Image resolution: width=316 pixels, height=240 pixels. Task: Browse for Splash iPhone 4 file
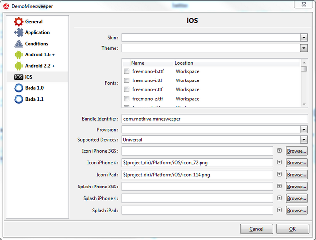coord(296,198)
